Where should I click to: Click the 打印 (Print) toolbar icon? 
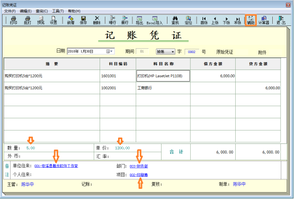click(13, 20)
